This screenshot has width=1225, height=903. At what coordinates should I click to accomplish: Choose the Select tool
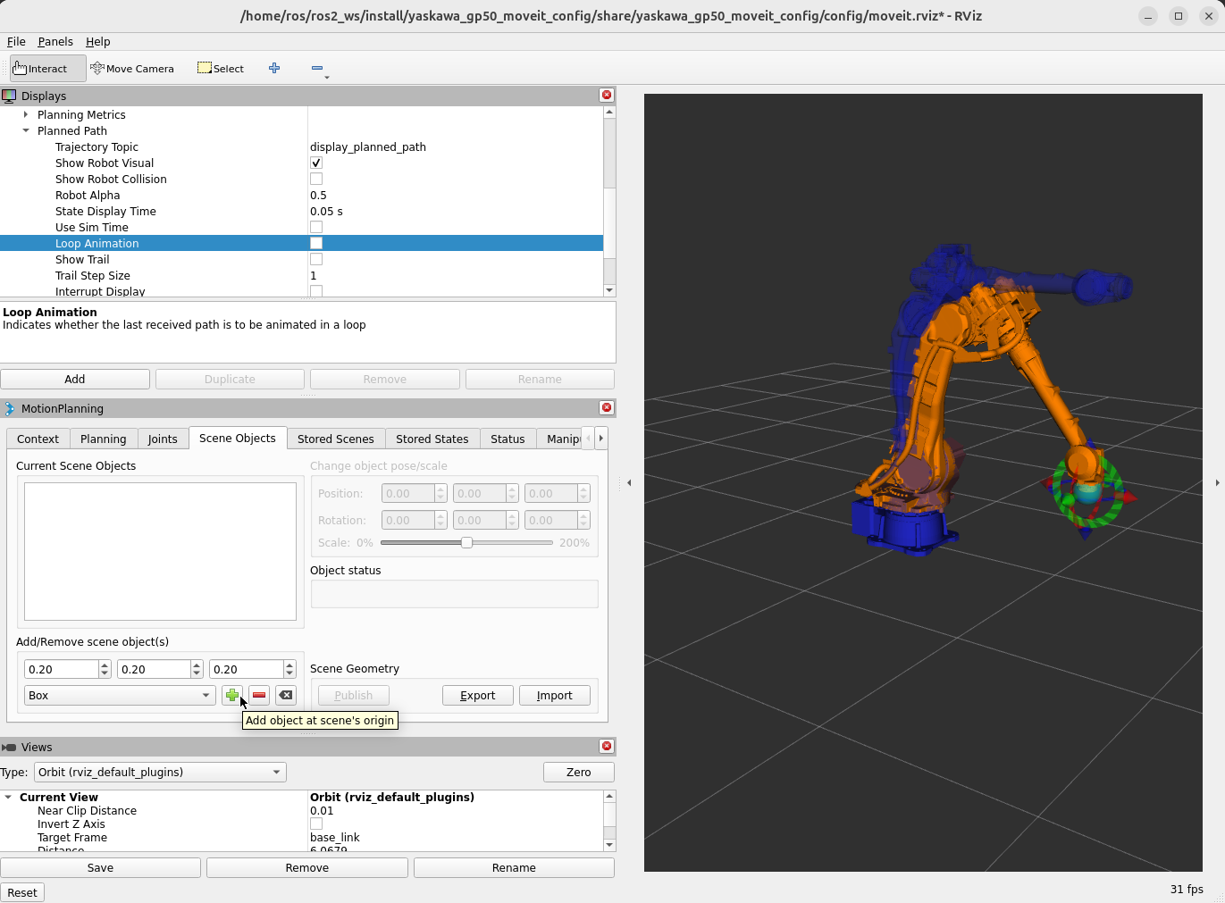(221, 69)
